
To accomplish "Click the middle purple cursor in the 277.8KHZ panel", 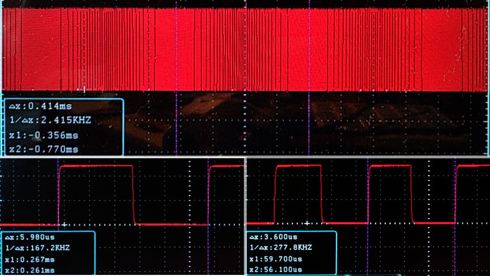I will pyautogui.click(x=368, y=195).
